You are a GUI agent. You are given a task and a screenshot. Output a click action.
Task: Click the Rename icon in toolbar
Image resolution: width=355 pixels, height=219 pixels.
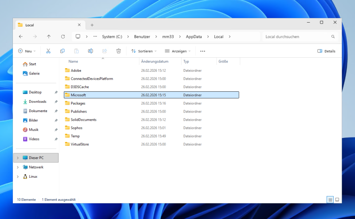click(91, 51)
